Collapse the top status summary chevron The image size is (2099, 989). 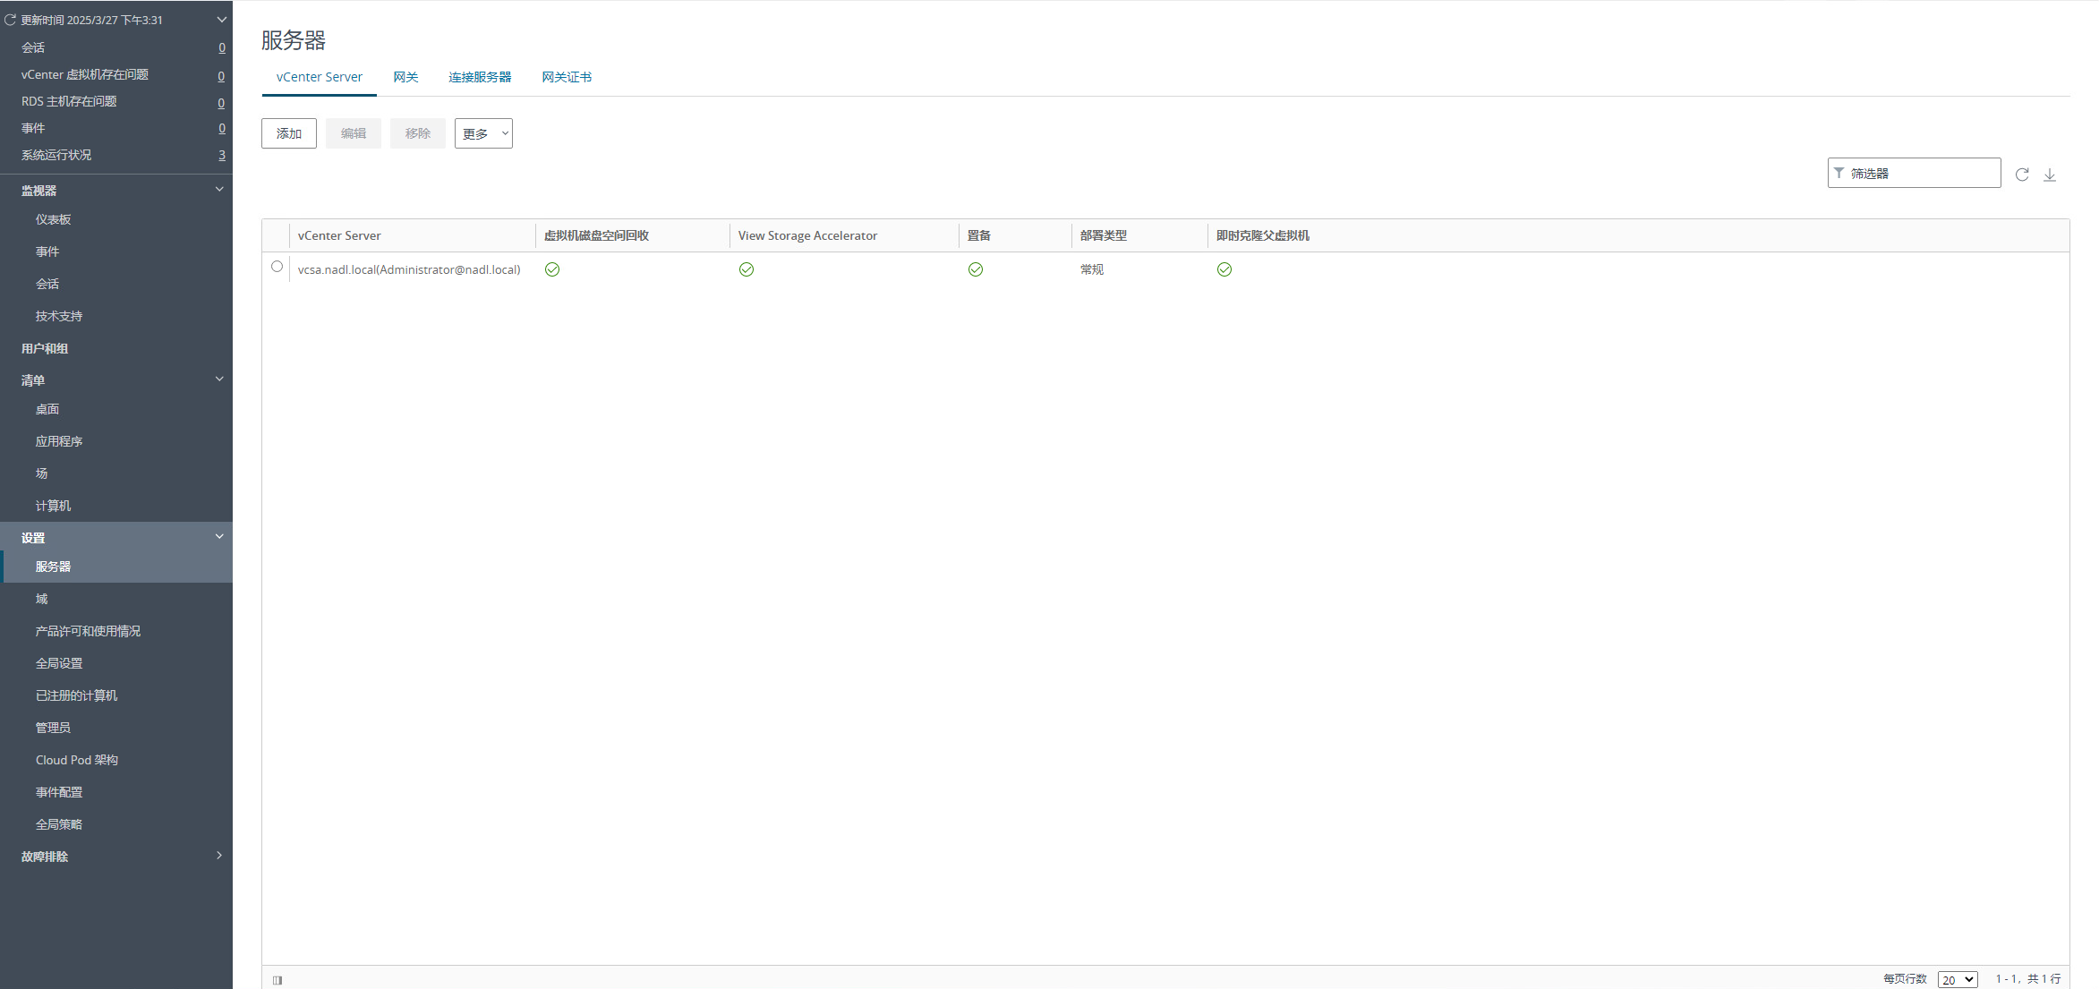pyautogui.click(x=221, y=20)
